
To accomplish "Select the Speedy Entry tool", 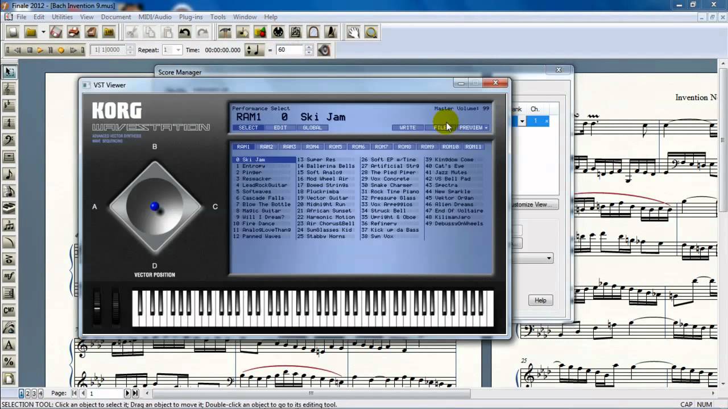I will click(9, 191).
